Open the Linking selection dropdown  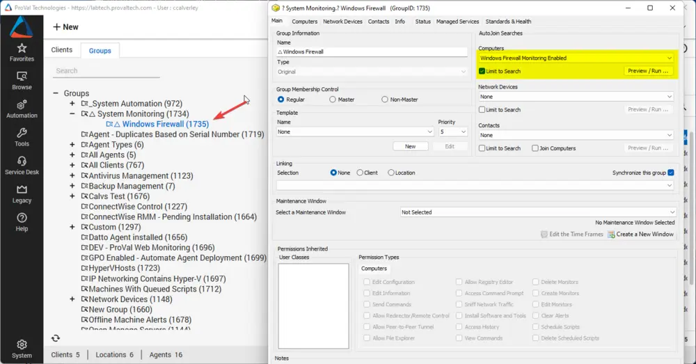[x=475, y=185]
